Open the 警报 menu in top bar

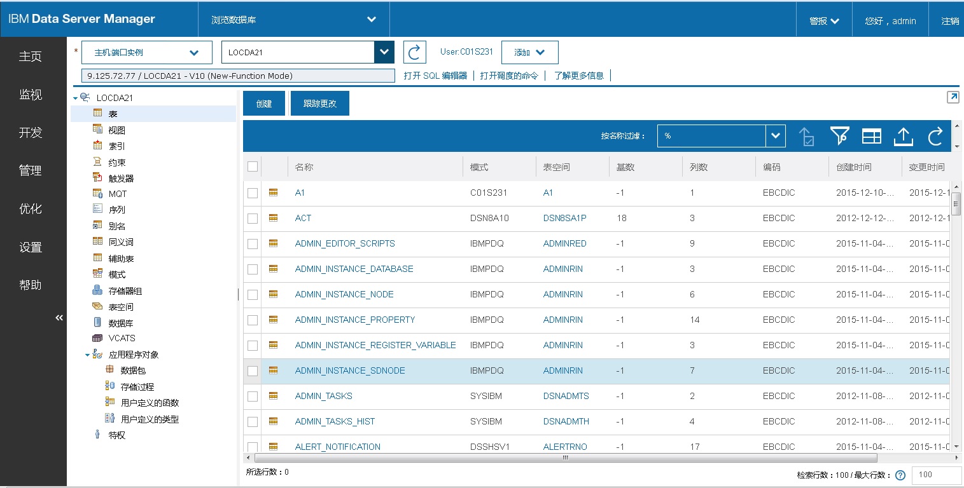(823, 20)
